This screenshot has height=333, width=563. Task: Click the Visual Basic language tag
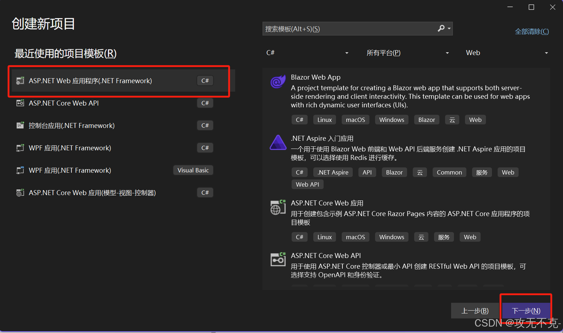pos(193,170)
